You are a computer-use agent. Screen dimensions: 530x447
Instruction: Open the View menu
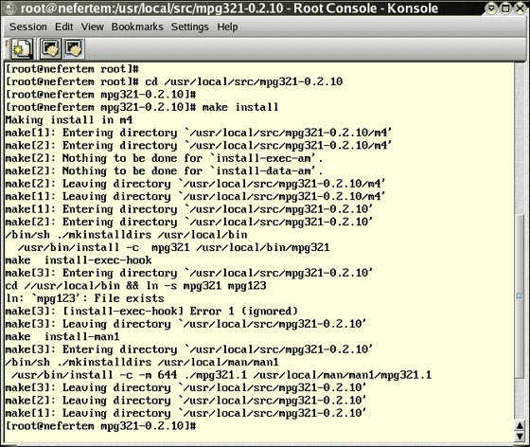pyautogui.click(x=93, y=27)
